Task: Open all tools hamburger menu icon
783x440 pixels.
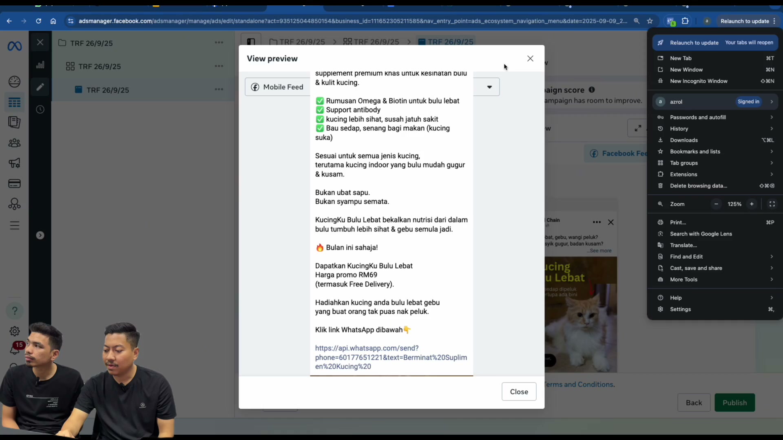Action: tap(15, 225)
